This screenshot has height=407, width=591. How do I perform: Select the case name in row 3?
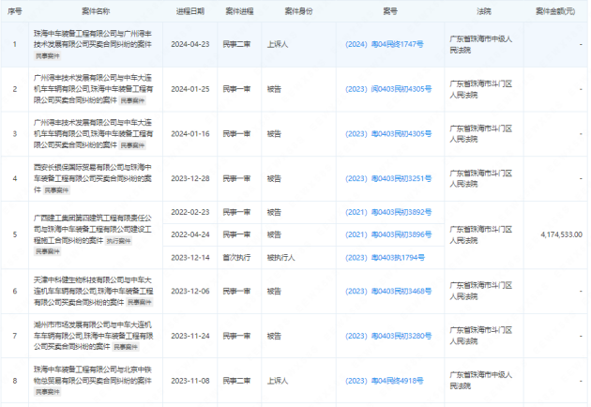click(93, 134)
